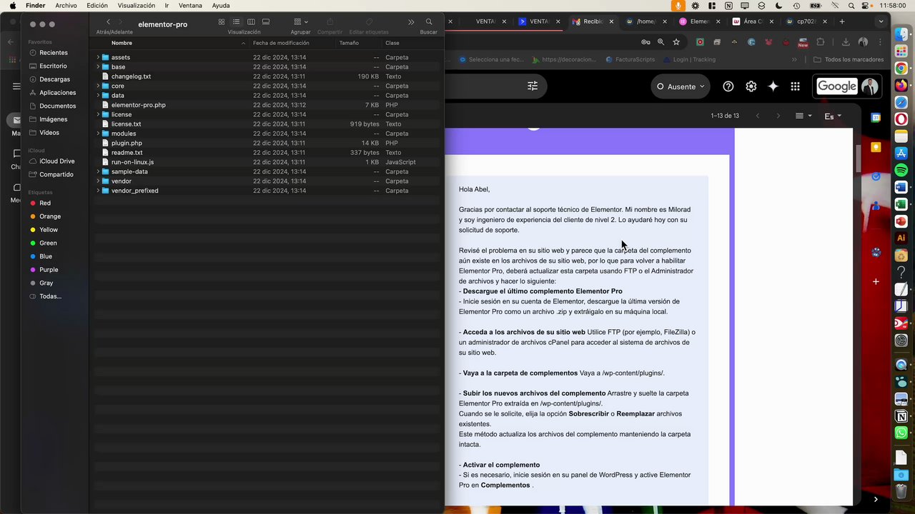915x514 pixels.
Task: Open Gmail settings gear
Action: pyautogui.click(x=751, y=86)
